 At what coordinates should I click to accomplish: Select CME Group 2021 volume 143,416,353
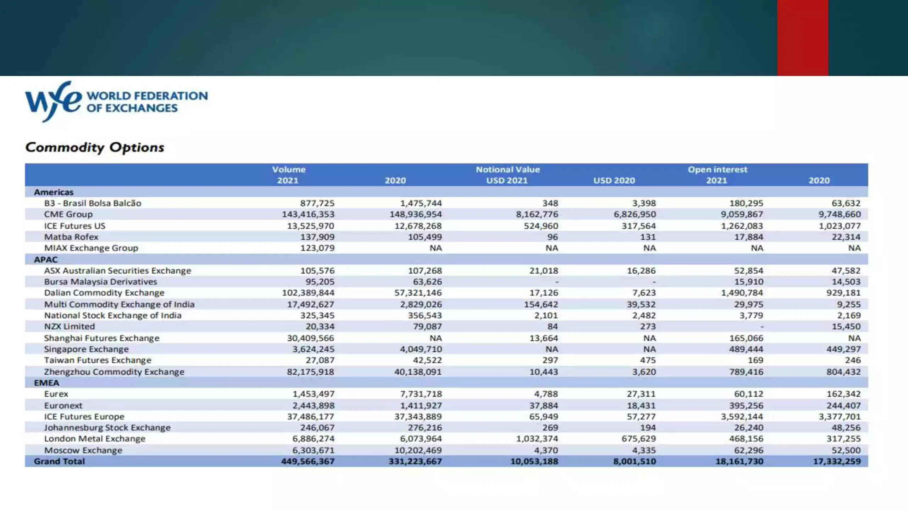308,214
